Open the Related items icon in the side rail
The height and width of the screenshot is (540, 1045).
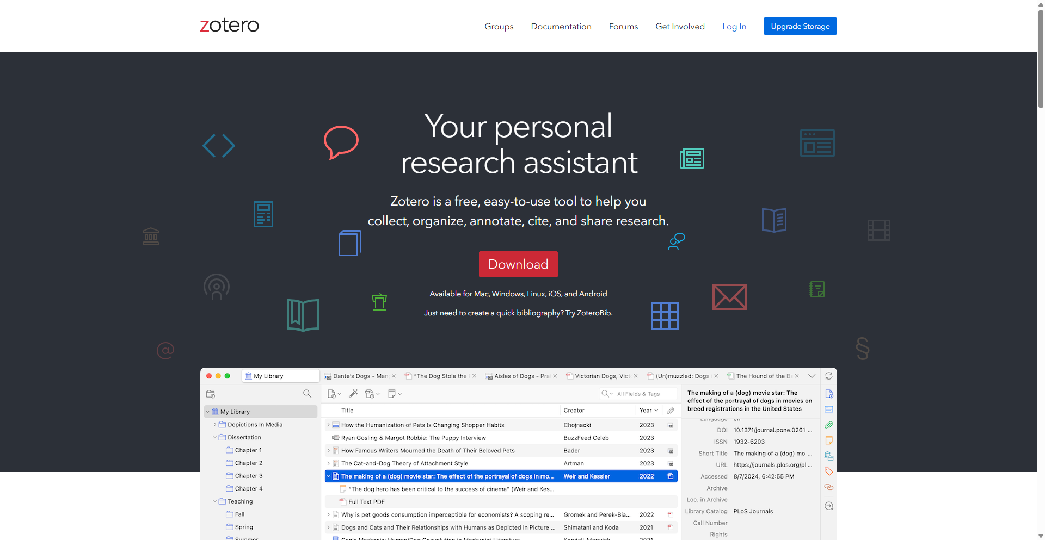[829, 487]
